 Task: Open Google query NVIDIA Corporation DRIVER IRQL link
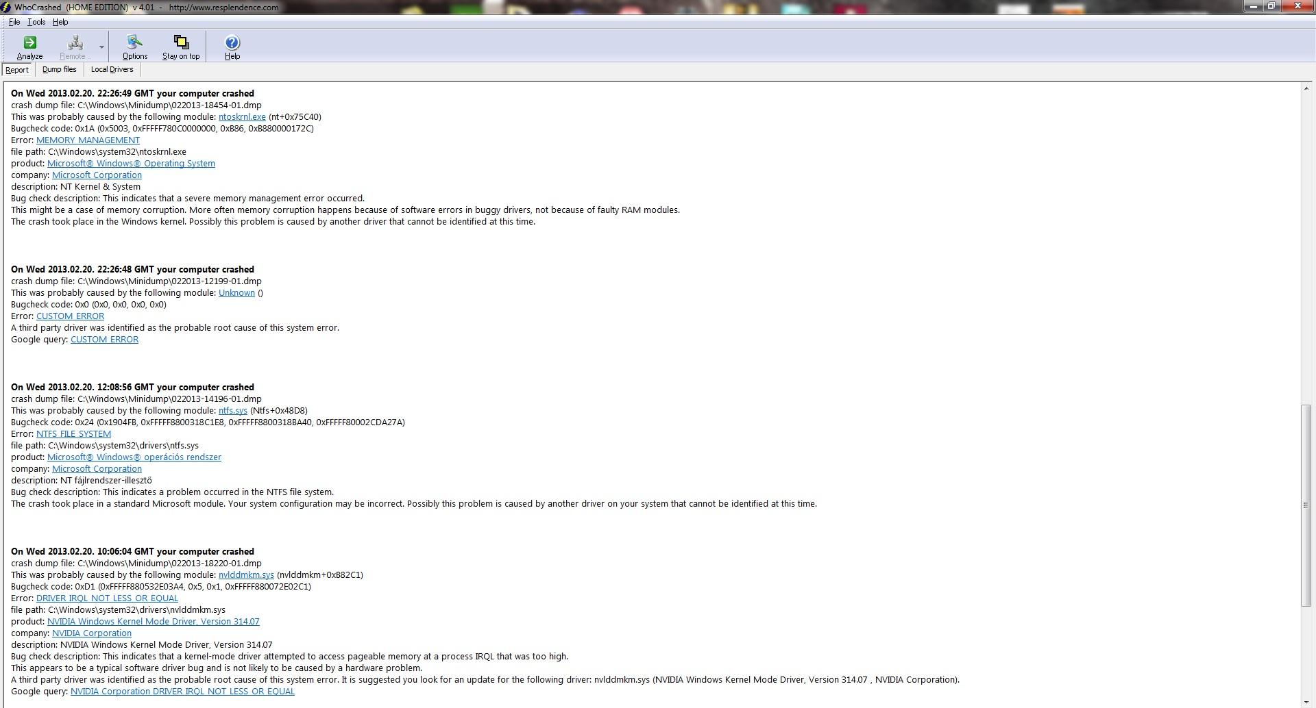pyautogui.click(x=182, y=691)
